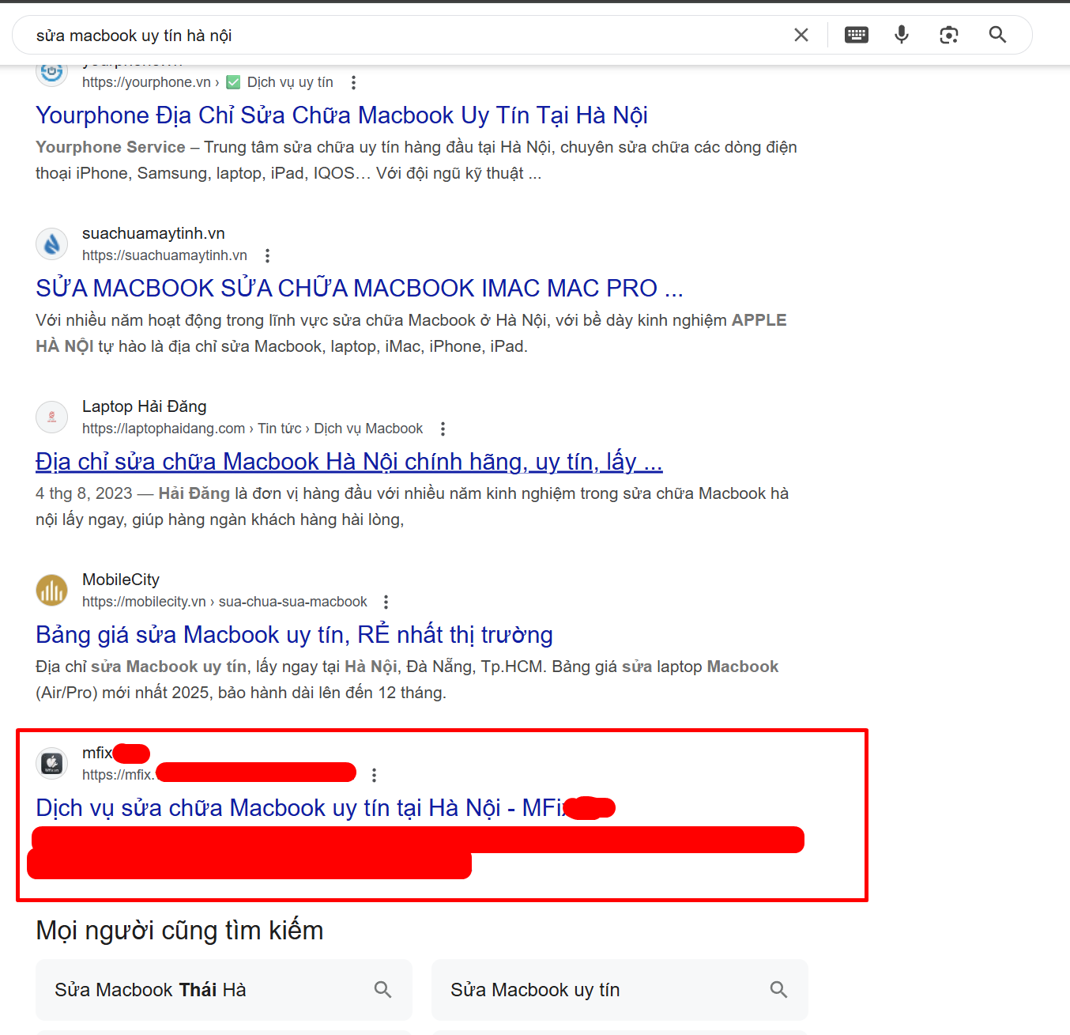The width and height of the screenshot is (1070, 1035).
Task: Click the Laptop Hải Đăng site name
Action: tap(145, 406)
